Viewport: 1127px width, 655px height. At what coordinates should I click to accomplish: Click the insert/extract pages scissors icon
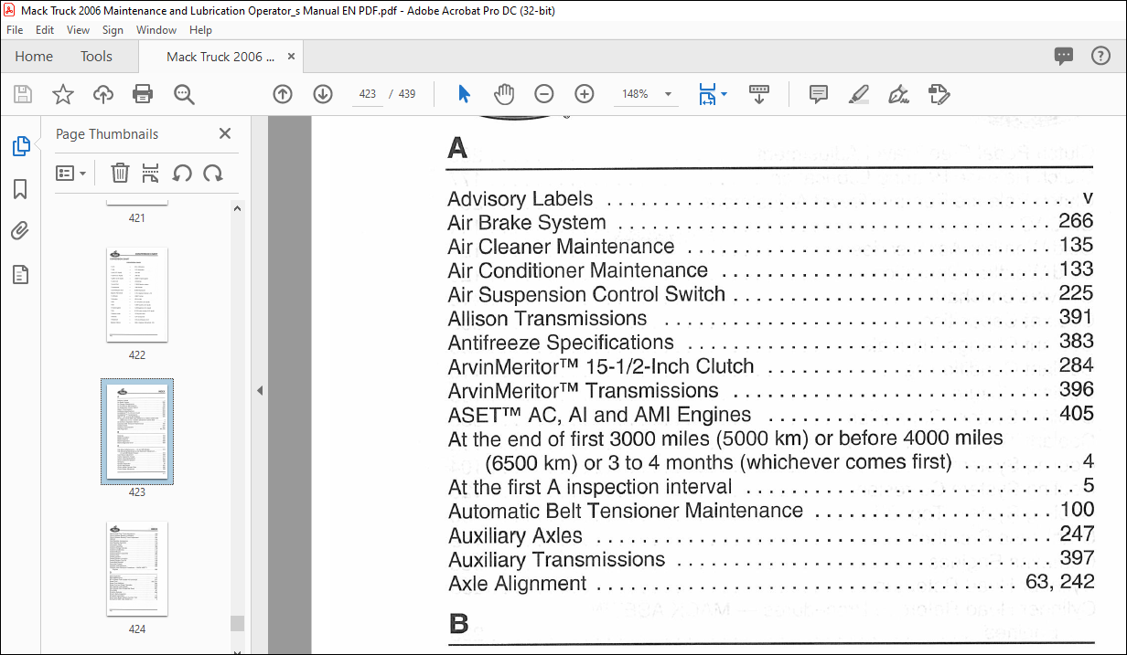[151, 173]
